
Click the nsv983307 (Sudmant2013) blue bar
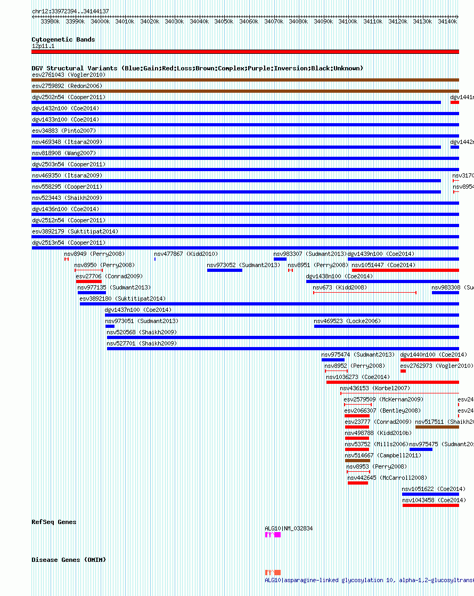click(x=280, y=259)
